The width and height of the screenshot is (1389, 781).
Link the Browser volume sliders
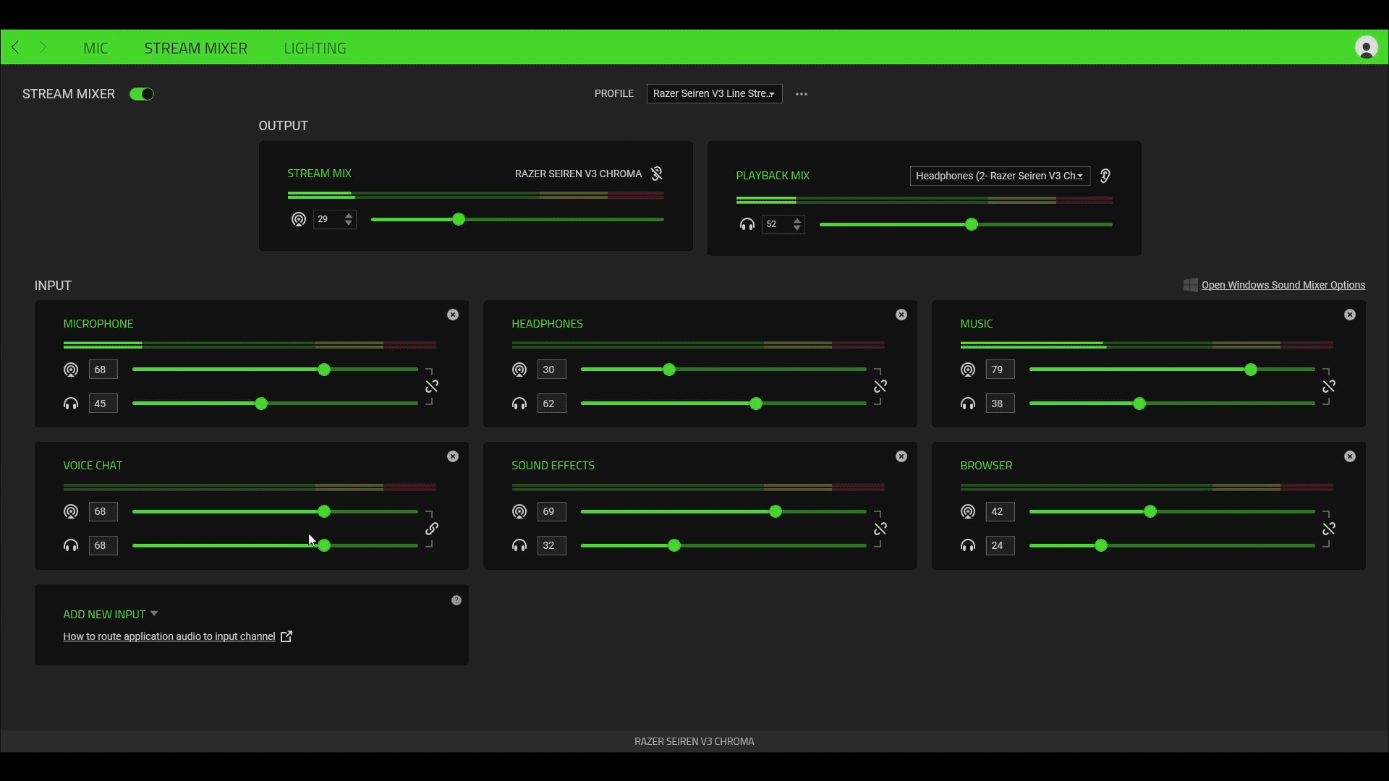pyautogui.click(x=1329, y=529)
